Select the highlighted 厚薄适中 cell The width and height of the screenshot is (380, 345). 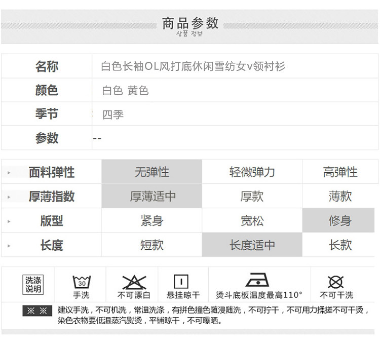coord(151,196)
